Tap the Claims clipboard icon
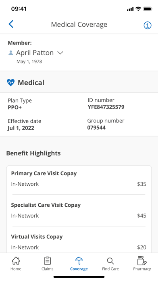 [48, 260]
